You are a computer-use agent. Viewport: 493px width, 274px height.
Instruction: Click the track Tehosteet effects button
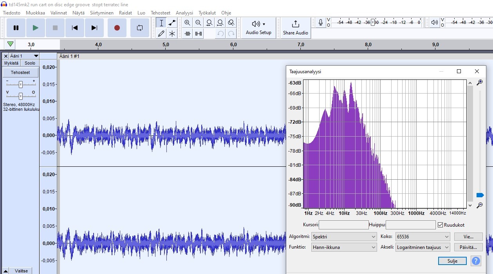click(x=20, y=72)
